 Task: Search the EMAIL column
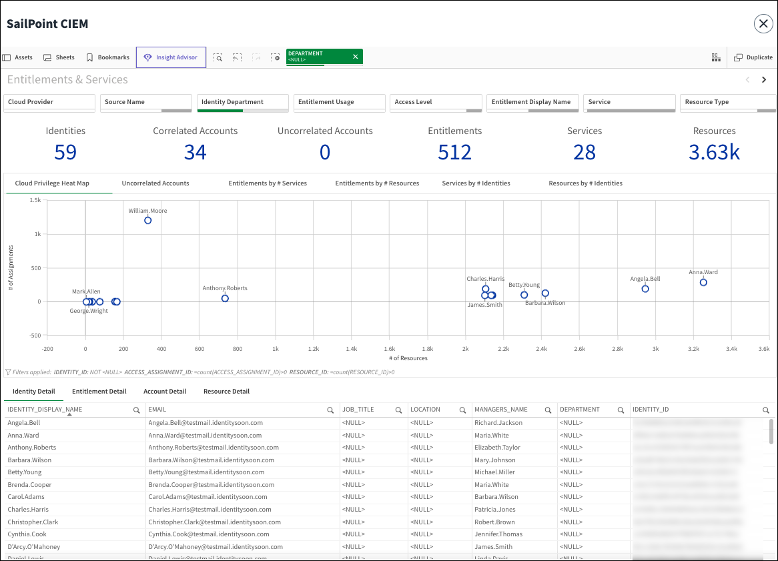[330, 410]
